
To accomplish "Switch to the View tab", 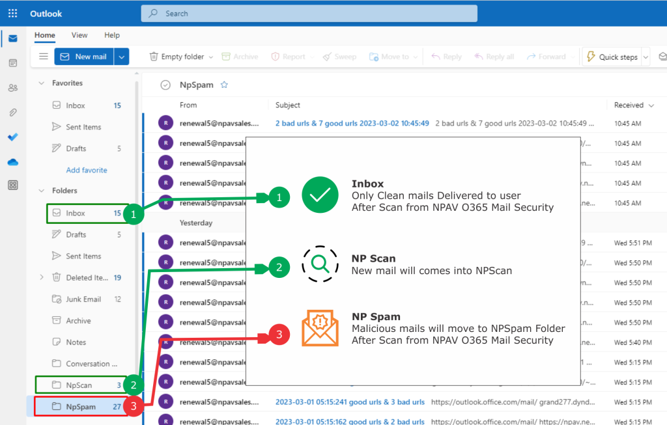I will (x=79, y=35).
